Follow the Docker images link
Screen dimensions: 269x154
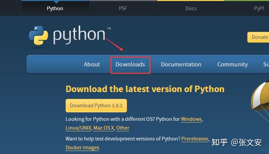(x=82, y=148)
